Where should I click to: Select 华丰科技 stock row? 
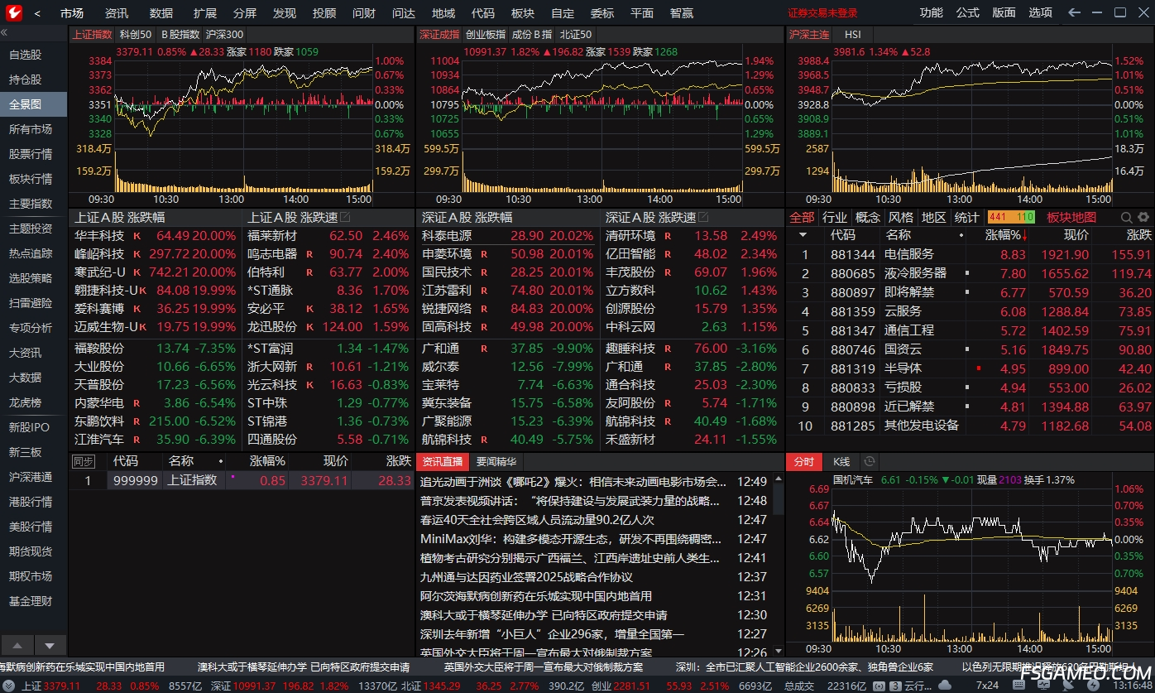click(x=155, y=235)
